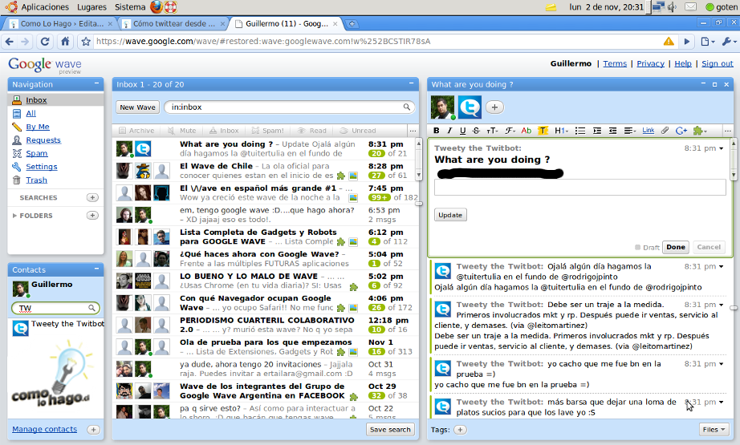Open Settings in Navigation panel
Viewport: 740px width, 445px height.
42,167
